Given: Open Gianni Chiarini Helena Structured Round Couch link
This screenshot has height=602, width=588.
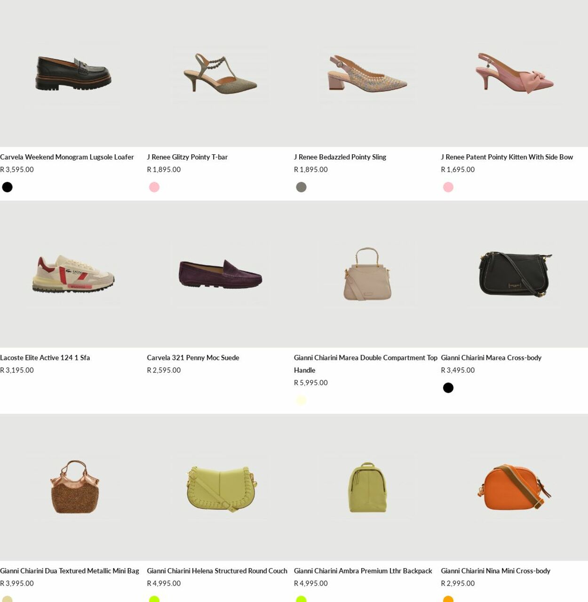Looking at the screenshot, I should 217,571.
